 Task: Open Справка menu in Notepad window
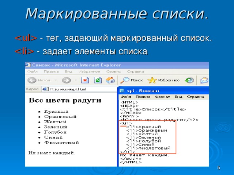tap(196, 97)
